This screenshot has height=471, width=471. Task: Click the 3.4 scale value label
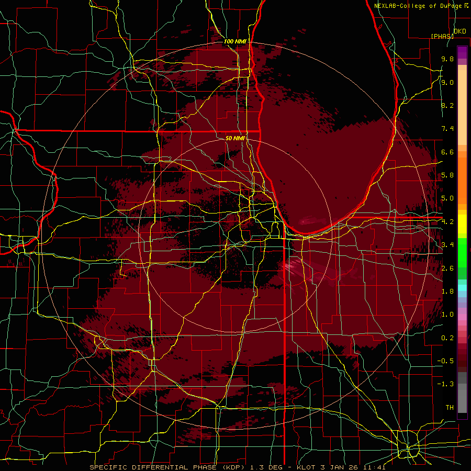(447, 245)
